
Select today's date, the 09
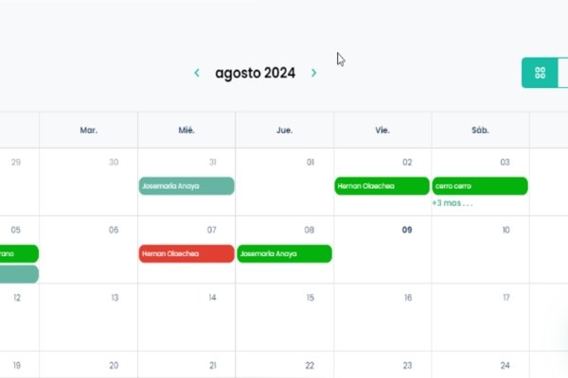406,230
